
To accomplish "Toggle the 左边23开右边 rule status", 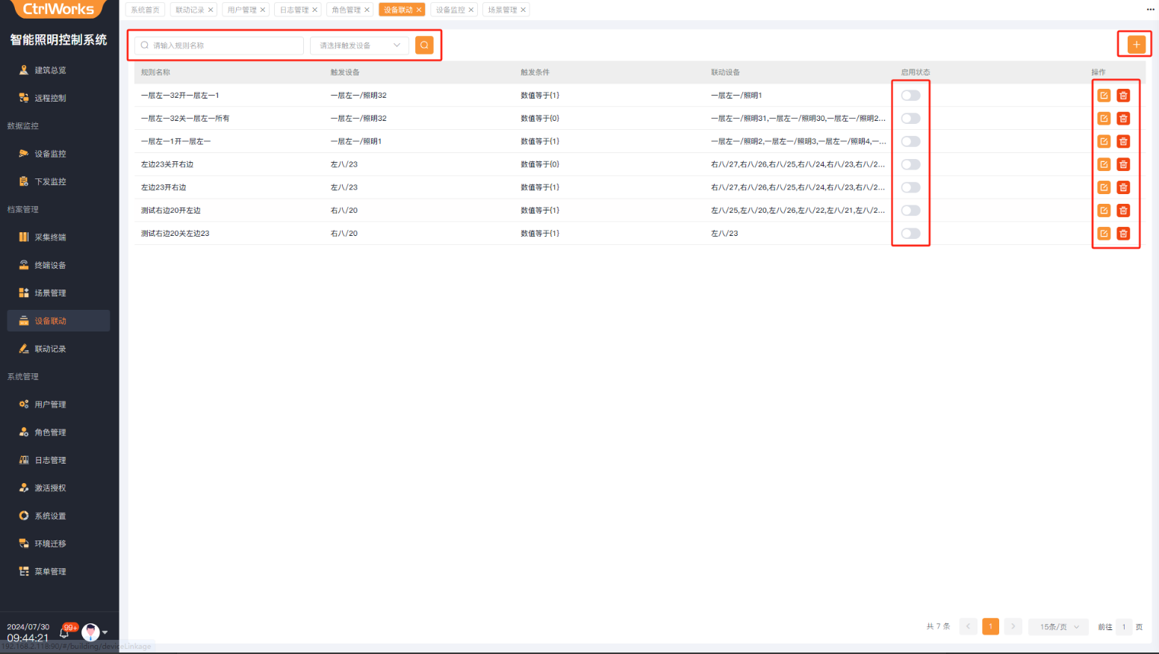I will pyautogui.click(x=910, y=187).
